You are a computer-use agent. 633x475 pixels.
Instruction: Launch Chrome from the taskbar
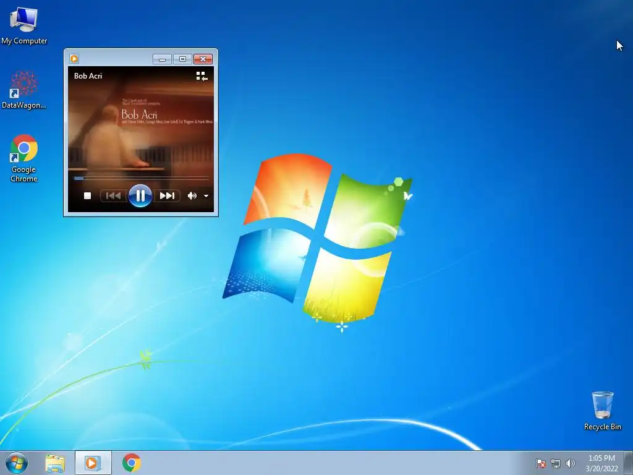click(132, 463)
